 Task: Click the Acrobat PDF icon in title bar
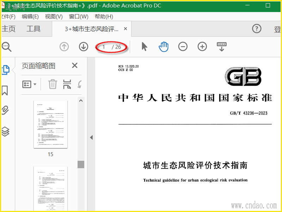(x=3, y=5)
